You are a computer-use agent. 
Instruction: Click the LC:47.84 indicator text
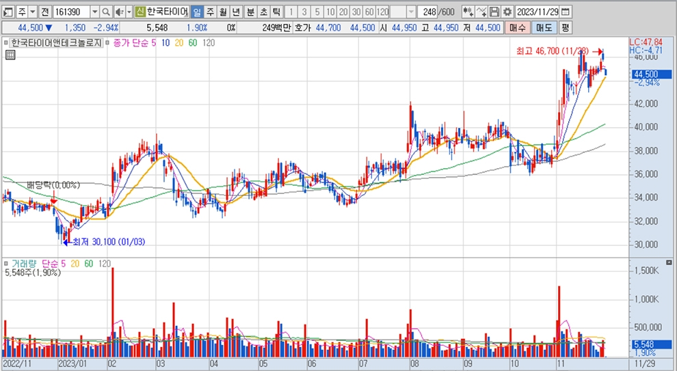click(x=646, y=42)
